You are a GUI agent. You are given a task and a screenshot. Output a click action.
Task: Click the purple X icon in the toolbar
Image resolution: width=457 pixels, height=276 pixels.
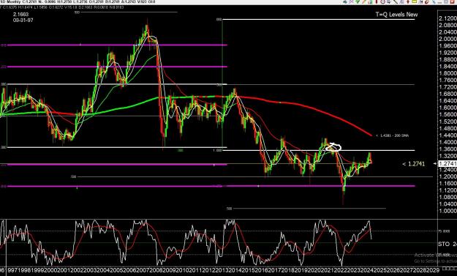coord(351,1)
